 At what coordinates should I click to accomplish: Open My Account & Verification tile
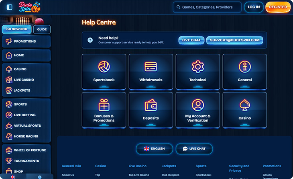point(198,110)
